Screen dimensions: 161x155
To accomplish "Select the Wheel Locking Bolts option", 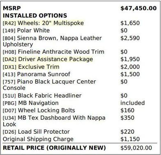I will point(46,110).
